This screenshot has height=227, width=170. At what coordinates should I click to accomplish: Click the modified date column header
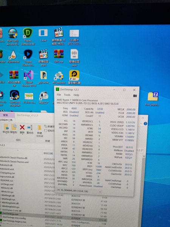48,153
